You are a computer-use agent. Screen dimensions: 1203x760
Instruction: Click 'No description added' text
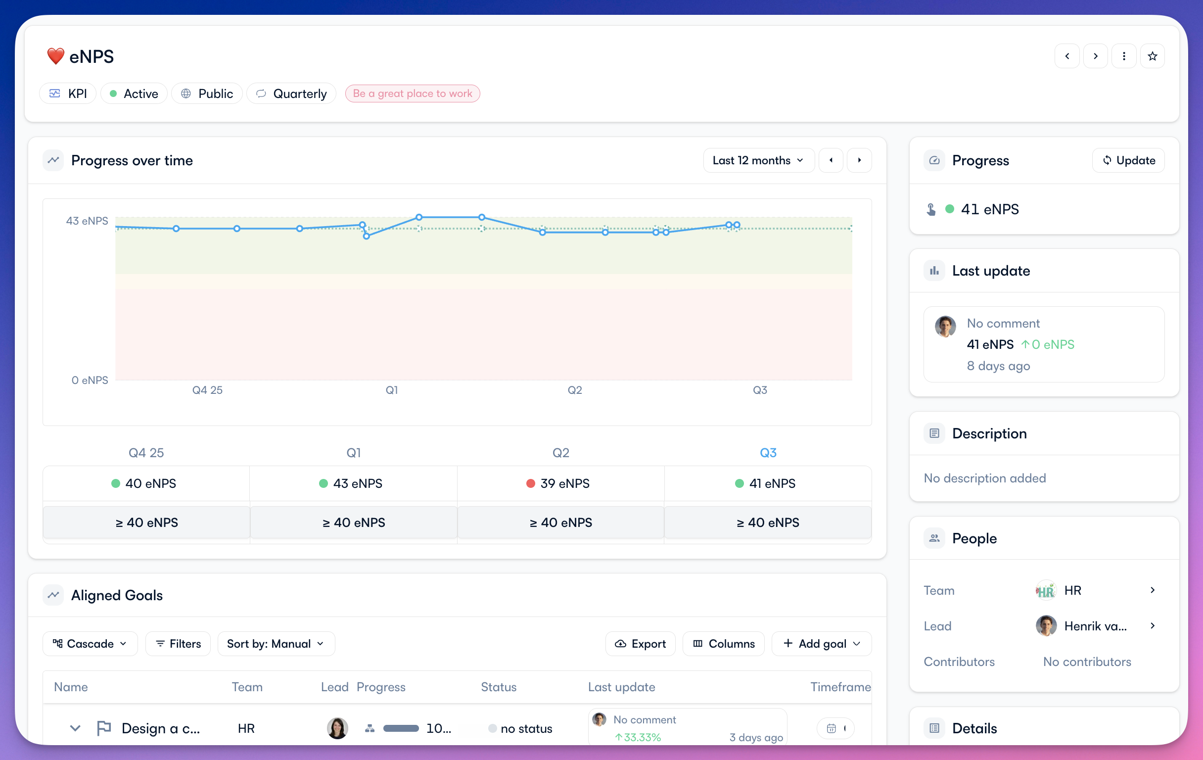tap(985, 478)
